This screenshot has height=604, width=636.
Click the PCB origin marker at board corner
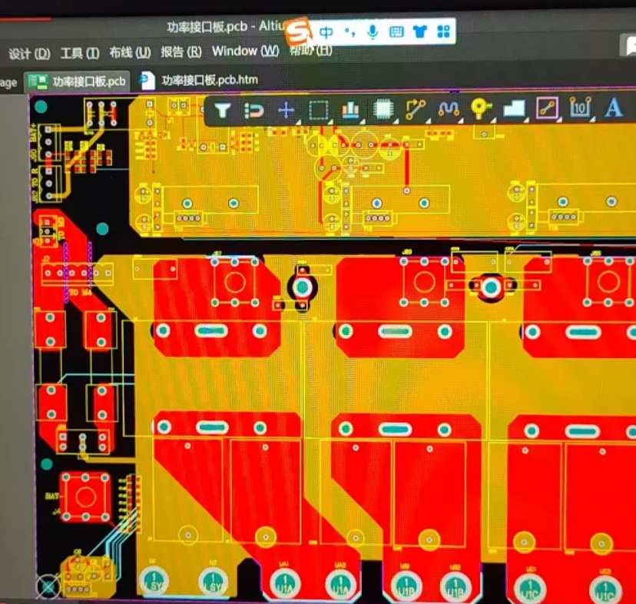[48, 586]
